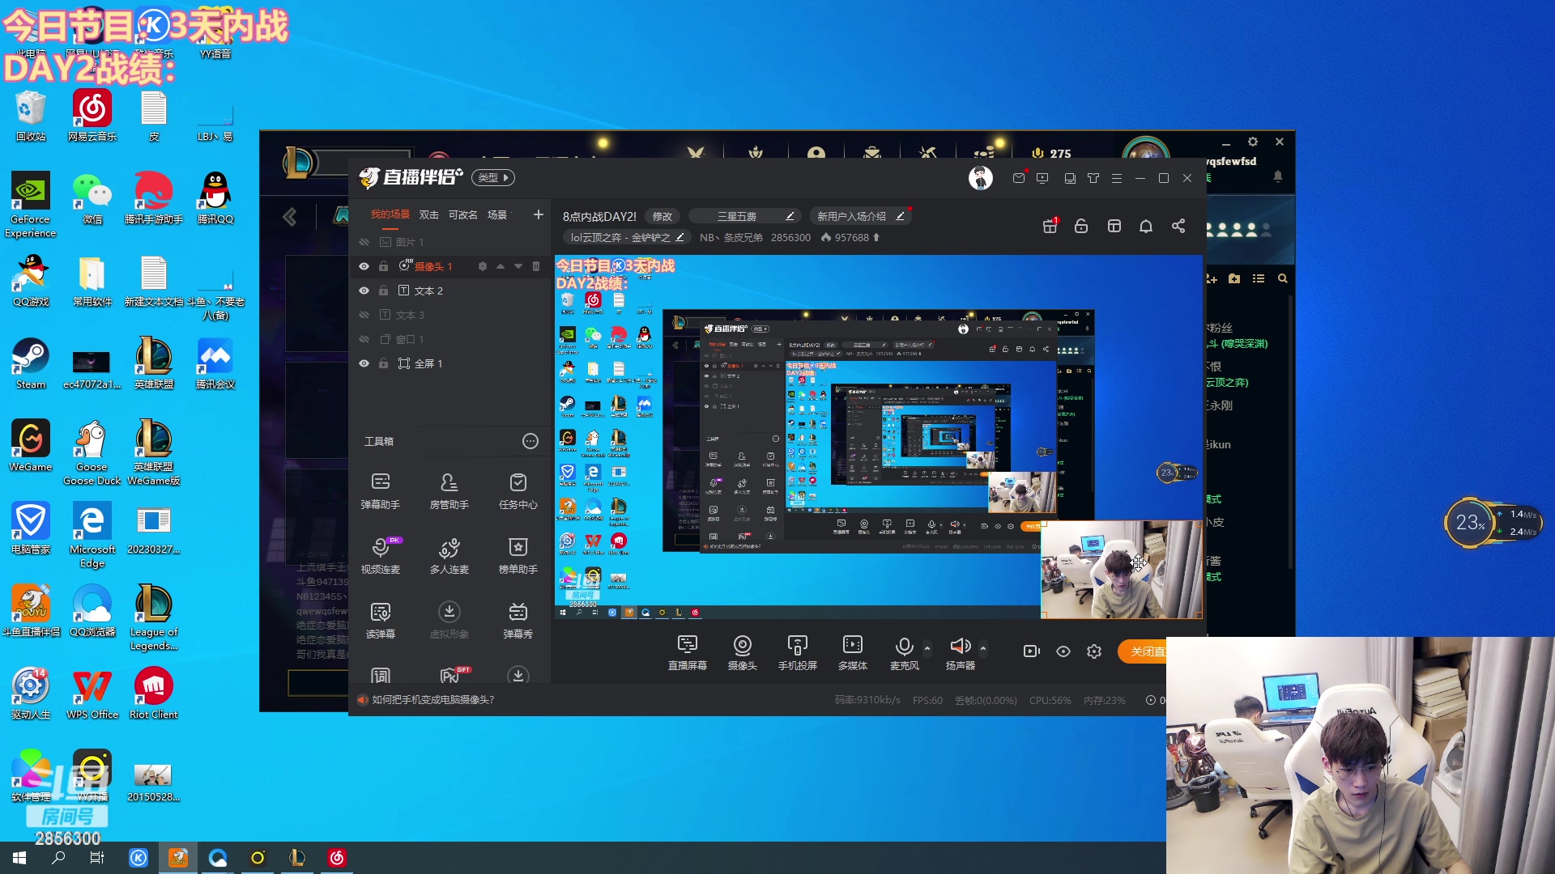Open 摄像头 1 layer settings gear
Screen dimensions: 1555x874
482,266
